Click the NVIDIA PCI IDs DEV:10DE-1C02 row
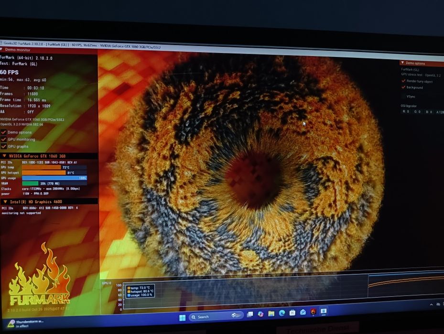444x334 pixels. tap(39, 162)
